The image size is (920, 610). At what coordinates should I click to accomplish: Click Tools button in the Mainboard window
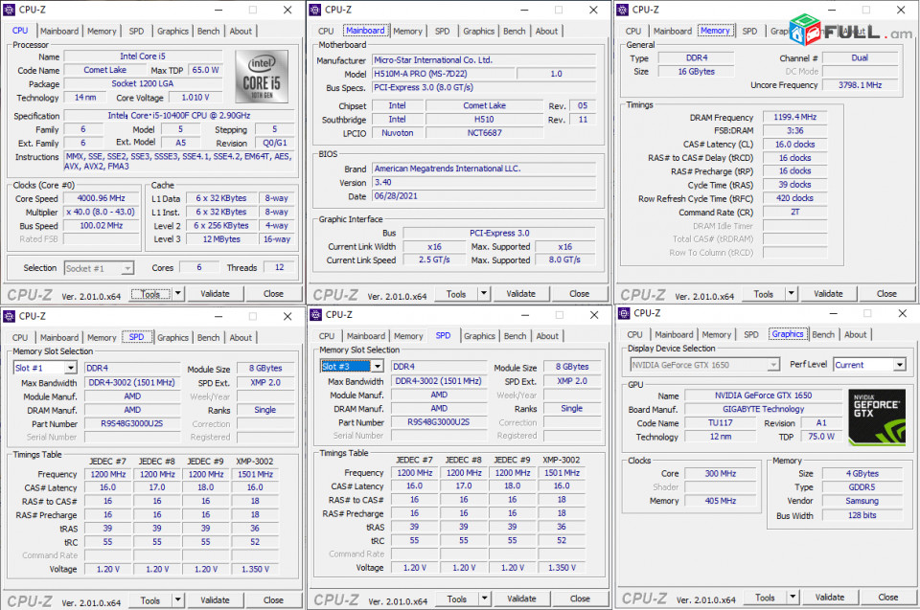[456, 294]
